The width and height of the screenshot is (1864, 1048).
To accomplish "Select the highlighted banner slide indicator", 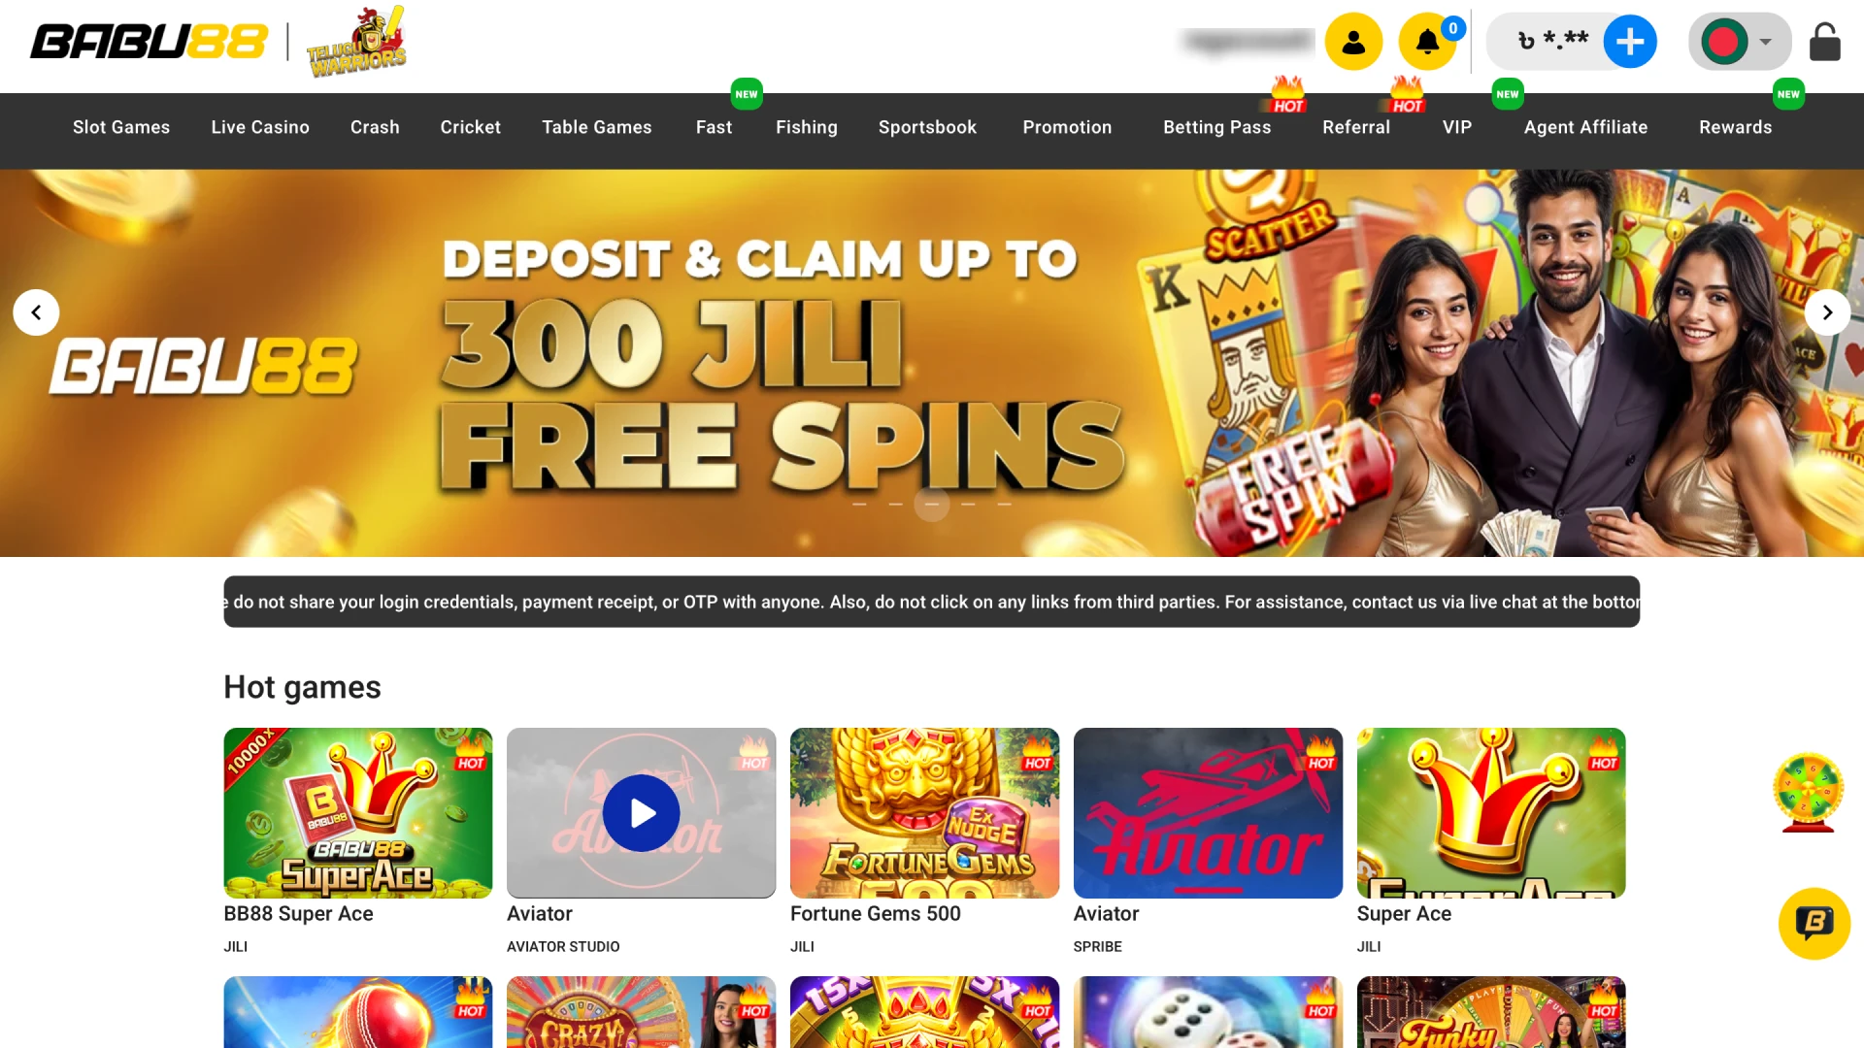I will tap(932, 504).
